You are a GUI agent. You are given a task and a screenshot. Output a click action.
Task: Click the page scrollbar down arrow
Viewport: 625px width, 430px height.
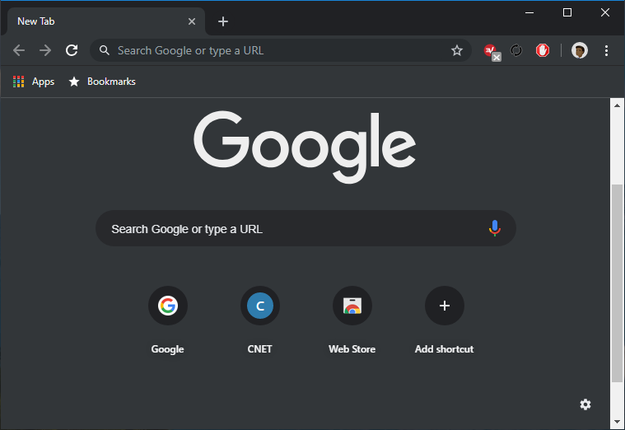click(617, 422)
